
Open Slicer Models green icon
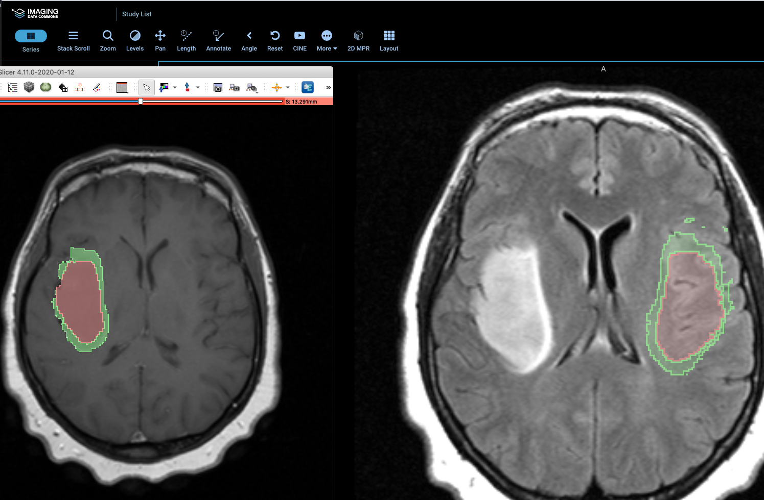tap(46, 87)
